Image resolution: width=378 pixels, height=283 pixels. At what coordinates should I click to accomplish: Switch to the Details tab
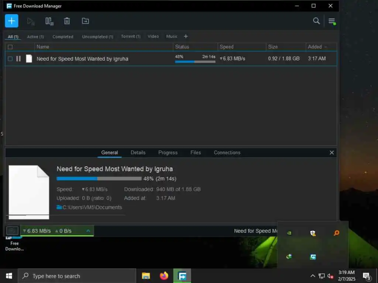point(138,153)
